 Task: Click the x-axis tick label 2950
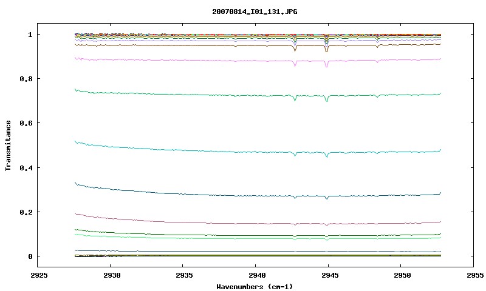coord(402,275)
